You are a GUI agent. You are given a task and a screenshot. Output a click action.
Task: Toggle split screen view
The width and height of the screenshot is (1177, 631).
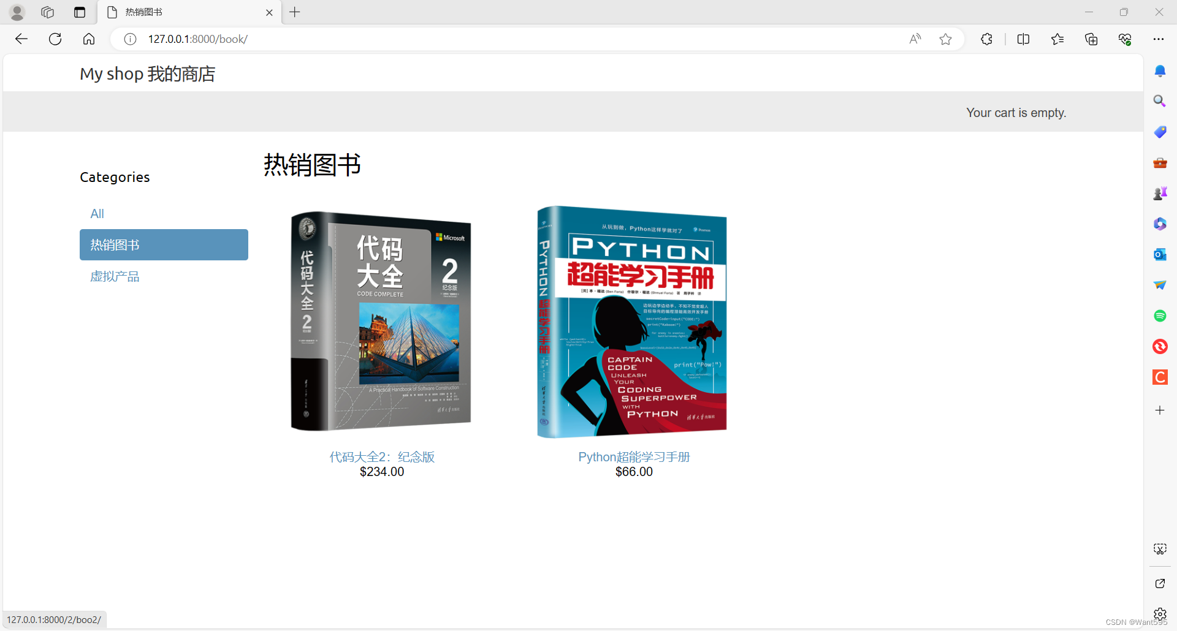coord(1023,39)
